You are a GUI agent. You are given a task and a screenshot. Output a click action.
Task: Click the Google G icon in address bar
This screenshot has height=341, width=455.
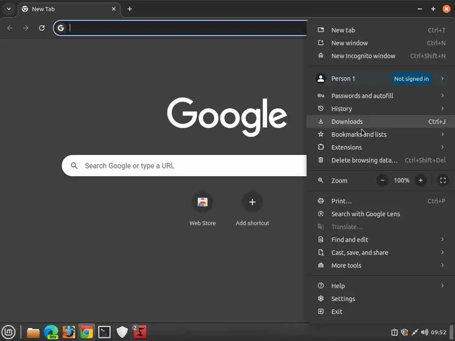point(60,28)
